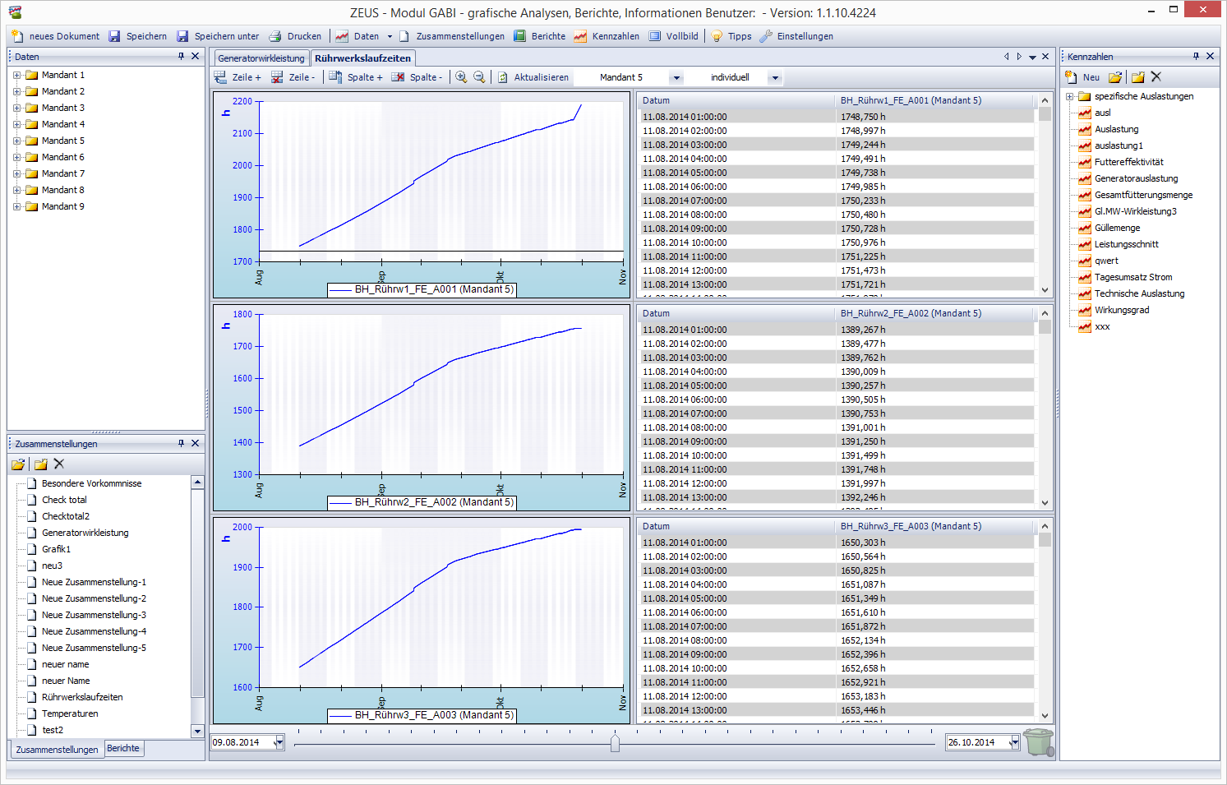Open Checktotal2 compilation

pos(66,516)
